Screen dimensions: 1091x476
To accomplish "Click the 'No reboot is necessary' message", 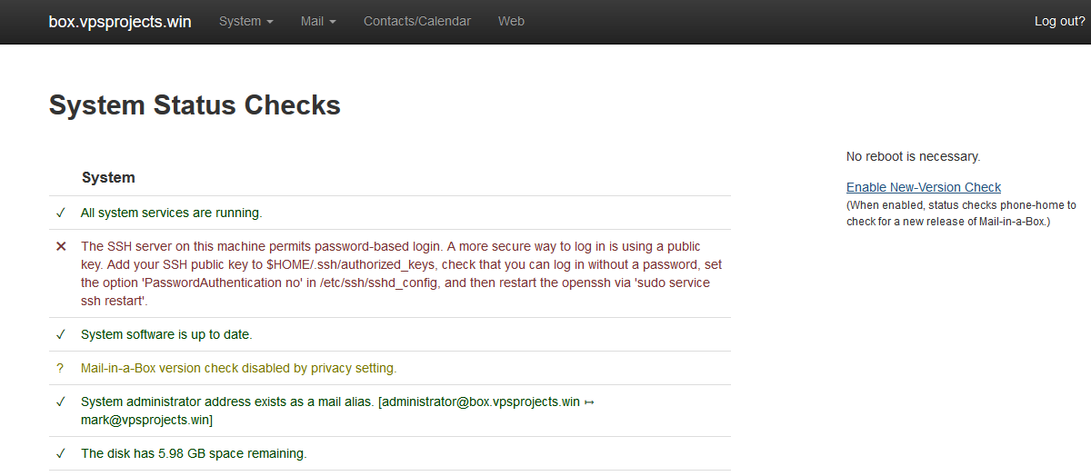I will click(914, 156).
